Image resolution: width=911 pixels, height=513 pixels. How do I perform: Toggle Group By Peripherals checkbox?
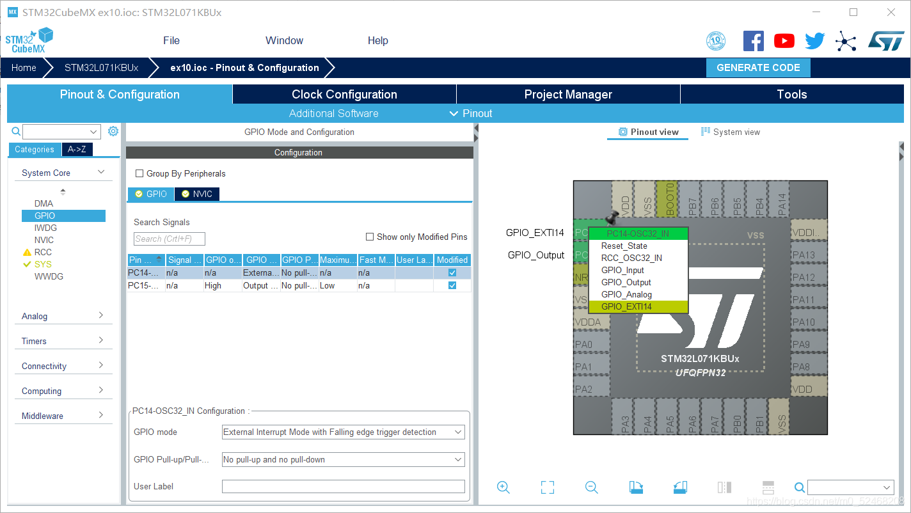tap(139, 173)
